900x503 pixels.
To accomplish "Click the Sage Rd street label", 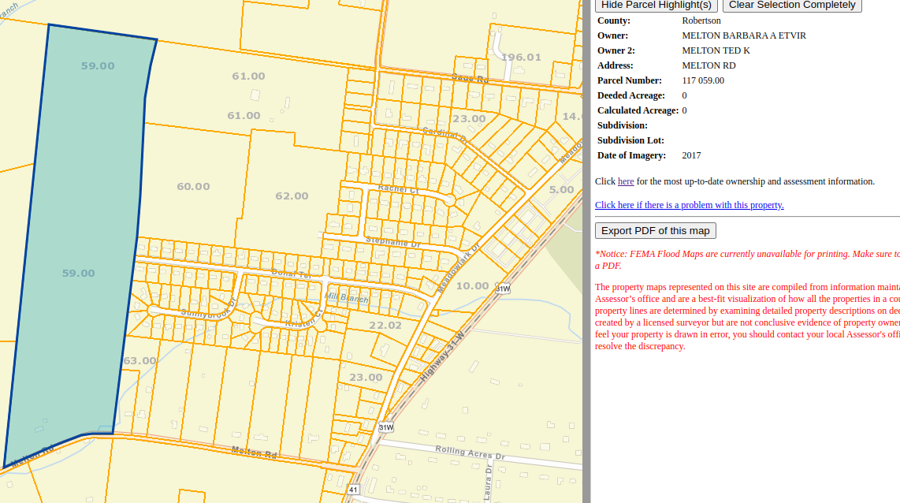I will [x=470, y=78].
